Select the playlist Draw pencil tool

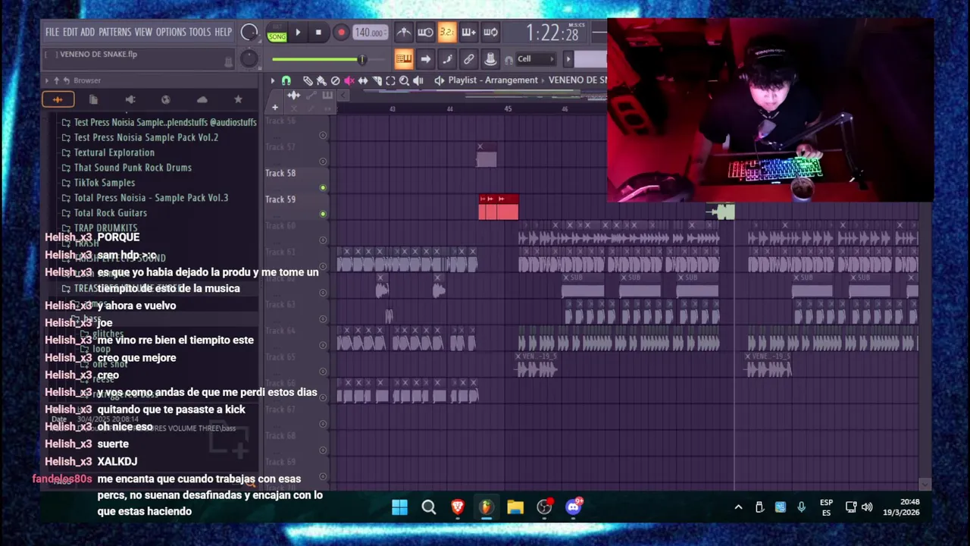308,80
